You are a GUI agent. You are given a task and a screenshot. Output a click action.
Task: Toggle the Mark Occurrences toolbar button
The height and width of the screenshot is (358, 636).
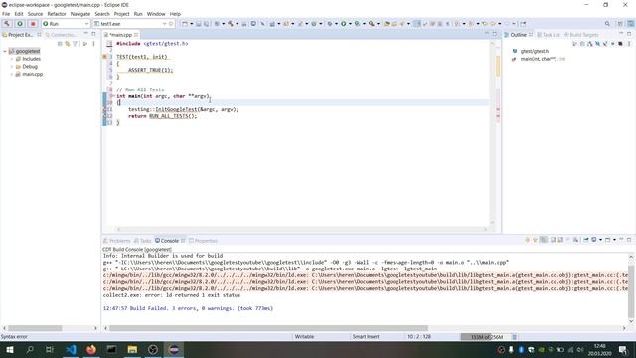coord(417,24)
